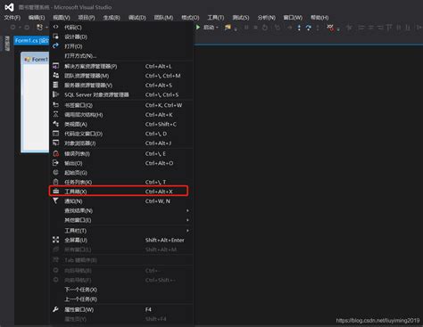The height and width of the screenshot is (327, 423).
Task: Click the Properties Window wrench icon
Action: point(55,309)
